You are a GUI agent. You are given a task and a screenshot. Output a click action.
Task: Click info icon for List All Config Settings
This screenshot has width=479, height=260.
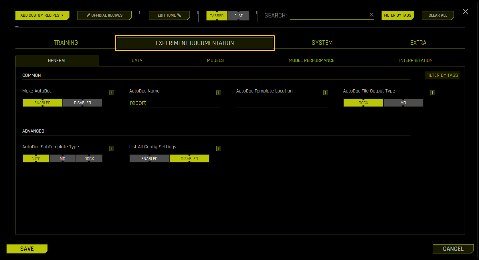pos(219,148)
